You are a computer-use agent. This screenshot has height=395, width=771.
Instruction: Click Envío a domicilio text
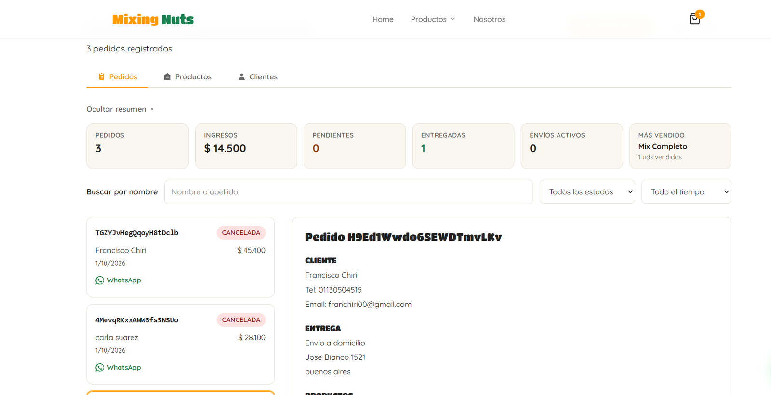point(335,343)
